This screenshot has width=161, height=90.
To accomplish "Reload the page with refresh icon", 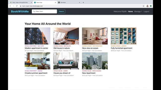I will coord(17,6).
